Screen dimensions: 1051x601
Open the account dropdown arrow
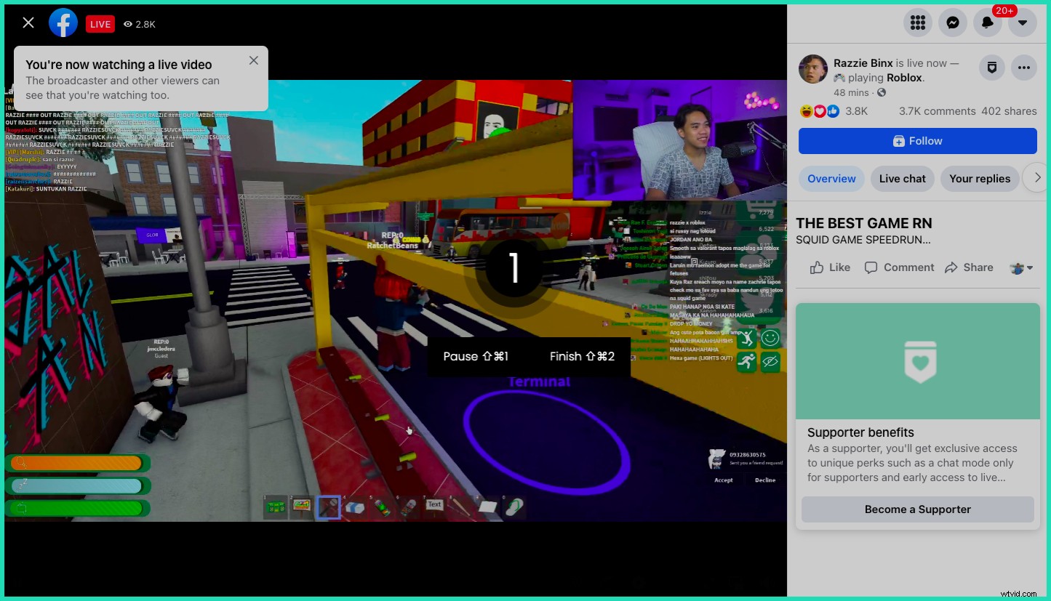pyautogui.click(x=1023, y=23)
